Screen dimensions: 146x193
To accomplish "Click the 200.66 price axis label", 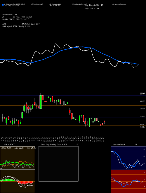I will coord(142,117).
